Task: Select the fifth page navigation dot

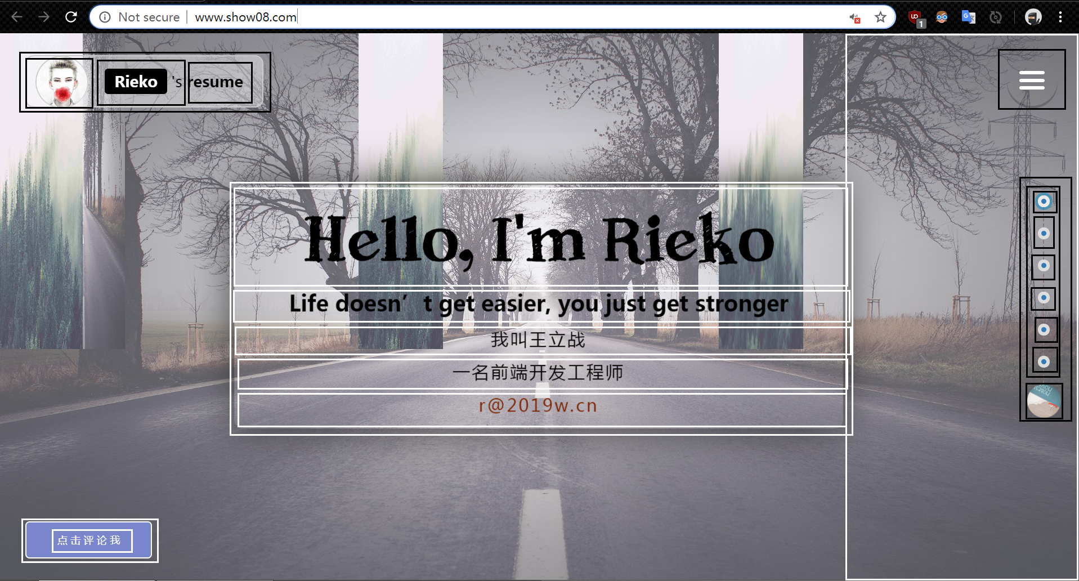Action: [1044, 330]
